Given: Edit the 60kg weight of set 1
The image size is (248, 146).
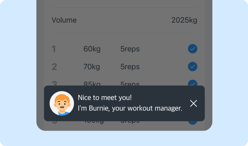Looking at the screenshot, I should [92, 49].
